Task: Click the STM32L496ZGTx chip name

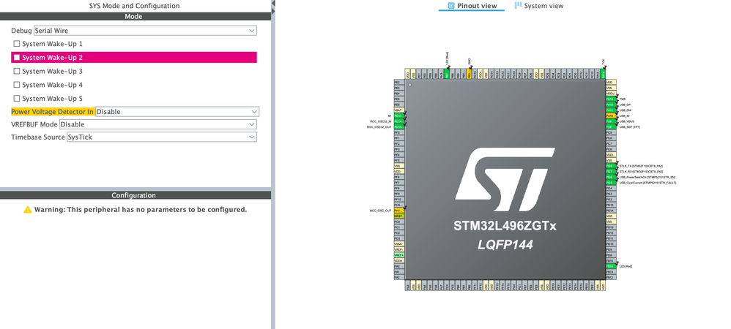Action: [x=505, y=226]
